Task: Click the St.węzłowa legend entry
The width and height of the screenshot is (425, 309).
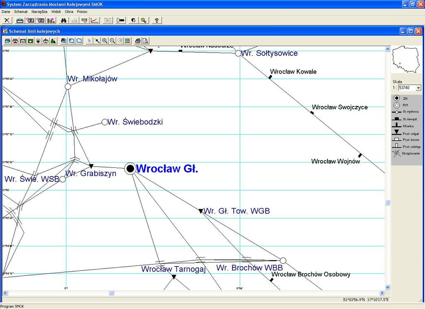Action: pos(405,112)
